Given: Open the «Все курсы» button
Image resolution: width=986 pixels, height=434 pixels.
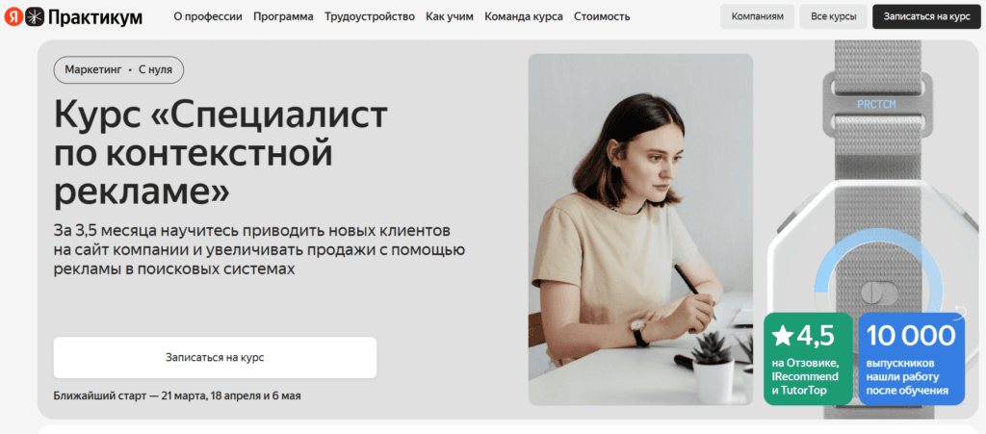Looking at the screenshot, I should [x=833, y=17].
